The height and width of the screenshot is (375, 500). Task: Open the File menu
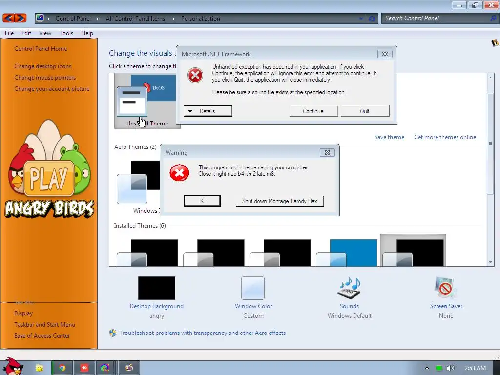pyautogui.click(x=9, y=33)
